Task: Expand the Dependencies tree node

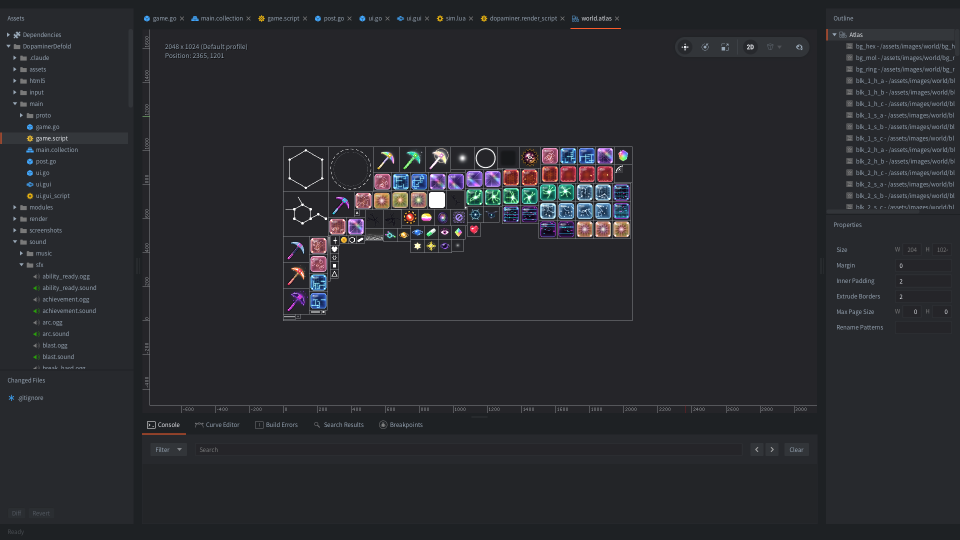Action: tap(8, 34)
